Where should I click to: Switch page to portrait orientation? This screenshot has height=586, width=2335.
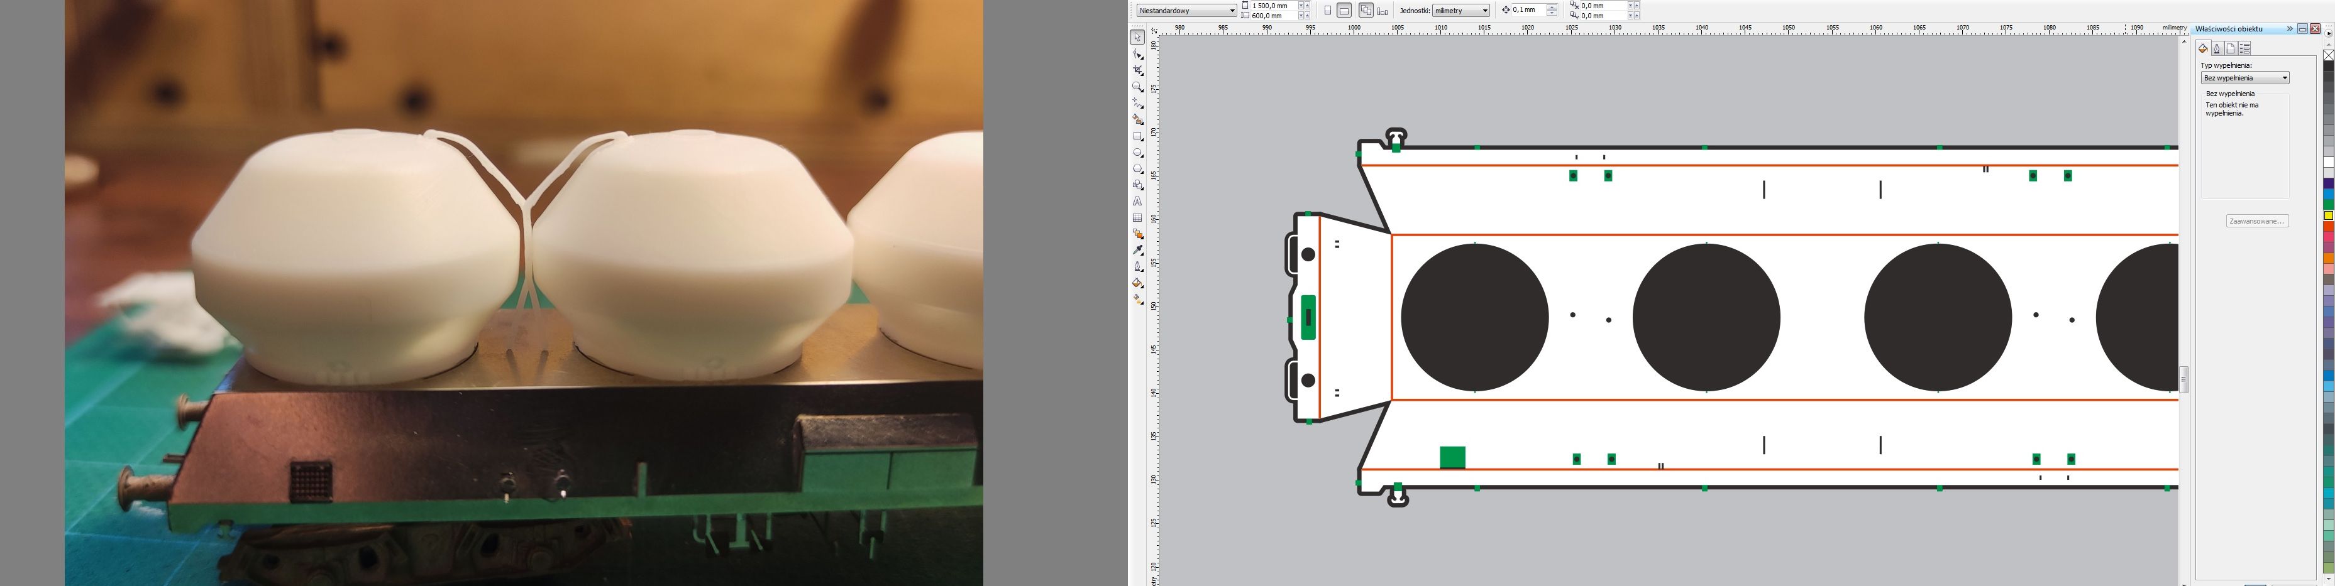pos(1328,11)
